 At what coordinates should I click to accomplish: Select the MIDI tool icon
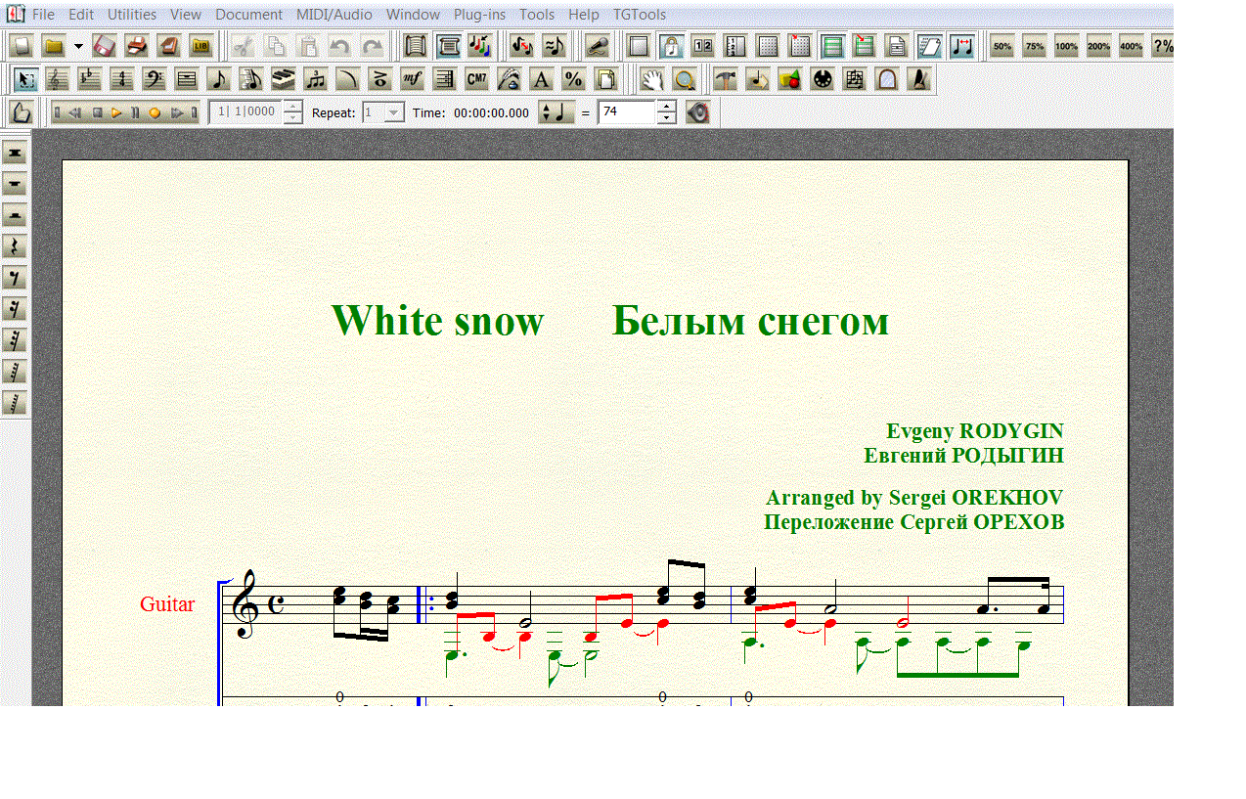point(823,80)
